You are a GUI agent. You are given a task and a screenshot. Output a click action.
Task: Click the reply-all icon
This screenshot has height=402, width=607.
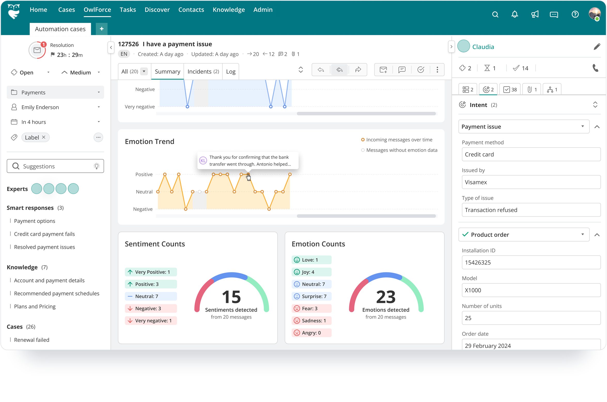pos(339,70)
